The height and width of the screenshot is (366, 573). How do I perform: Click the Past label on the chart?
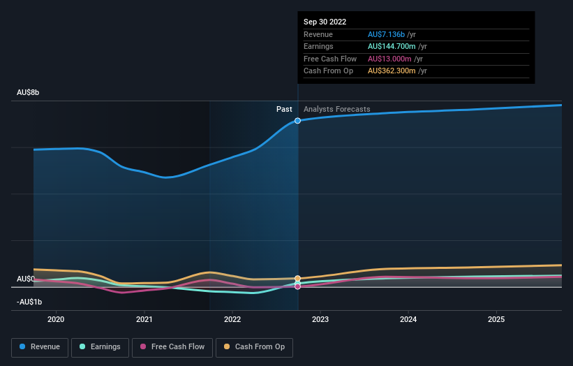point(284,110)
